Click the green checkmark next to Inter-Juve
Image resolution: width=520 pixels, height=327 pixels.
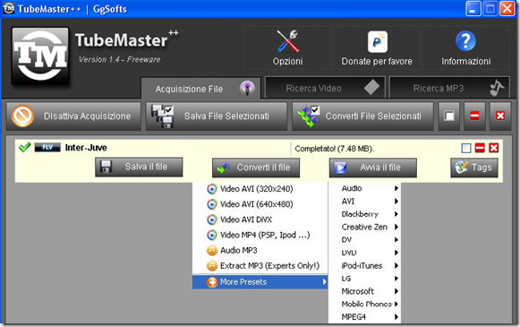[x=24, y=147]
